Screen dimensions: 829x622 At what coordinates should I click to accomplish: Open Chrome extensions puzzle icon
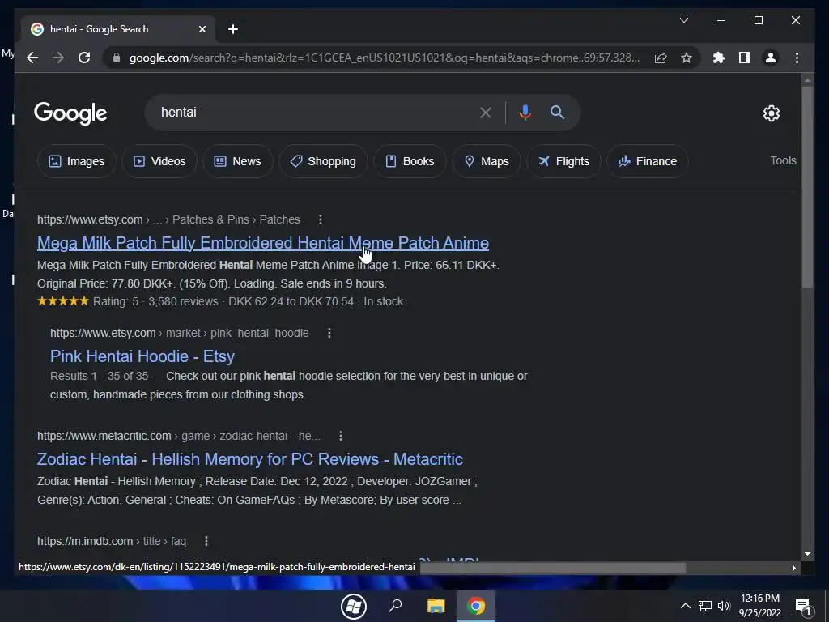click(719, 58)
